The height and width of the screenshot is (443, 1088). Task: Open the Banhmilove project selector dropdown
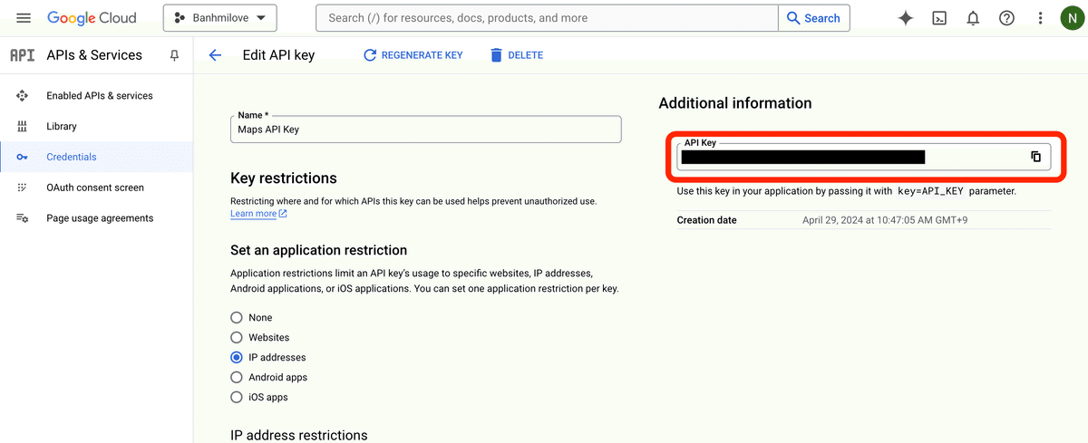coord(220,18)
